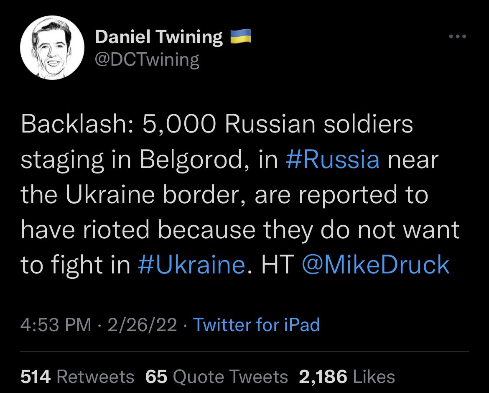Viewport: 489px width, 393px height.
Task: Click the 4:53 PM timestamp
Action: pos(56,325)
